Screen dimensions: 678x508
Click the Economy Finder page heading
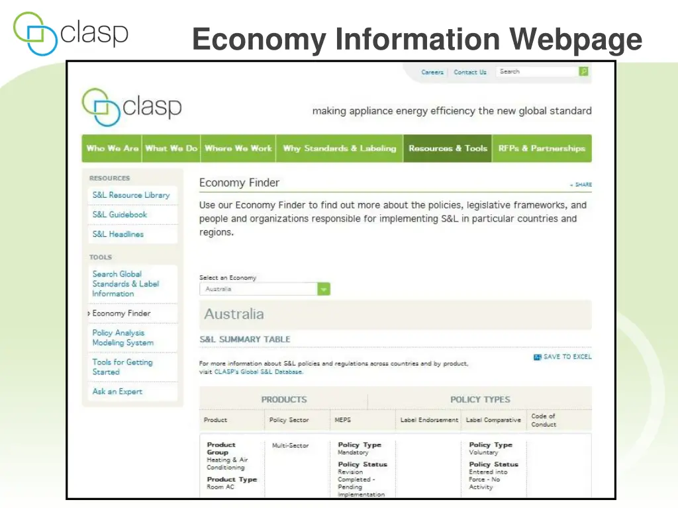239,183
